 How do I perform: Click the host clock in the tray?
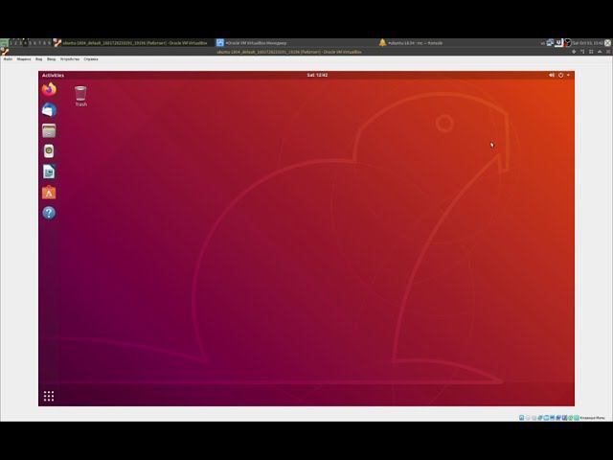click(x=587, y=43)
